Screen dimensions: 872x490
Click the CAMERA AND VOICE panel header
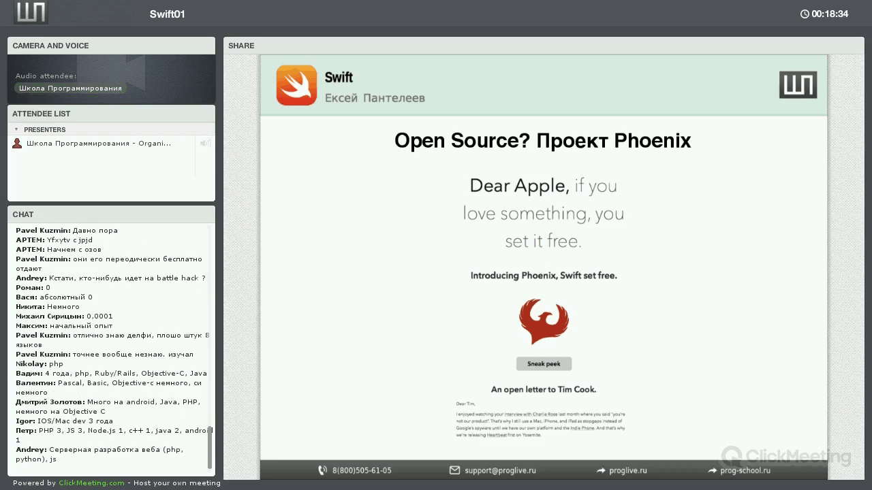(111, 46)
